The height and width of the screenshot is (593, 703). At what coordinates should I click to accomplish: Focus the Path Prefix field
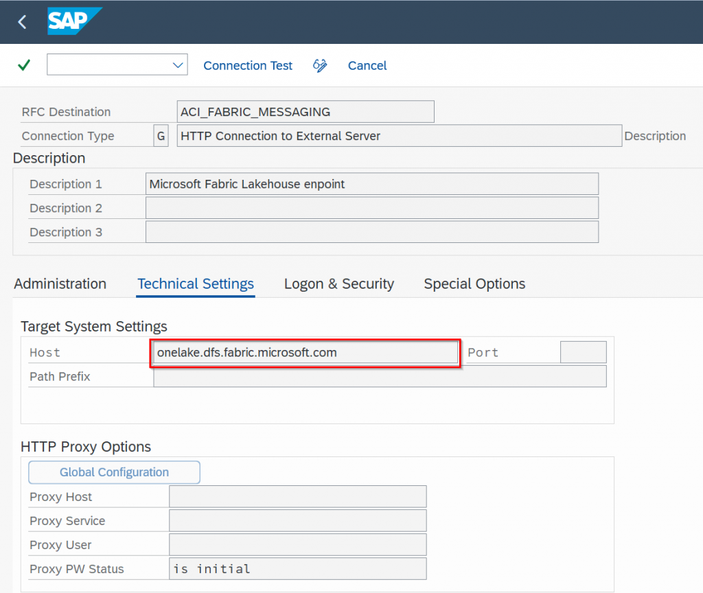pyautogui.click(x=380, y=377)
